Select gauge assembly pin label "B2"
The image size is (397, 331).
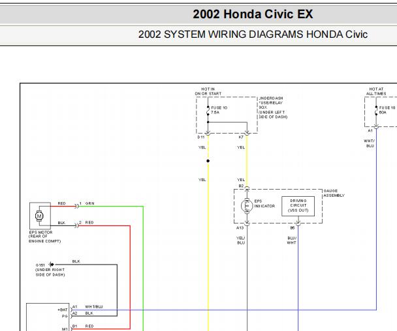(241, 186)
